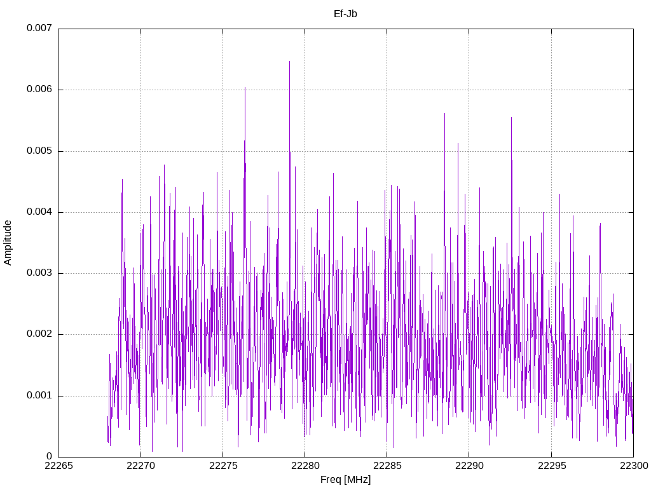The image size is (651, 488).
Task: Click x-axis tick label 22285
Action: [x=387, y=466]
